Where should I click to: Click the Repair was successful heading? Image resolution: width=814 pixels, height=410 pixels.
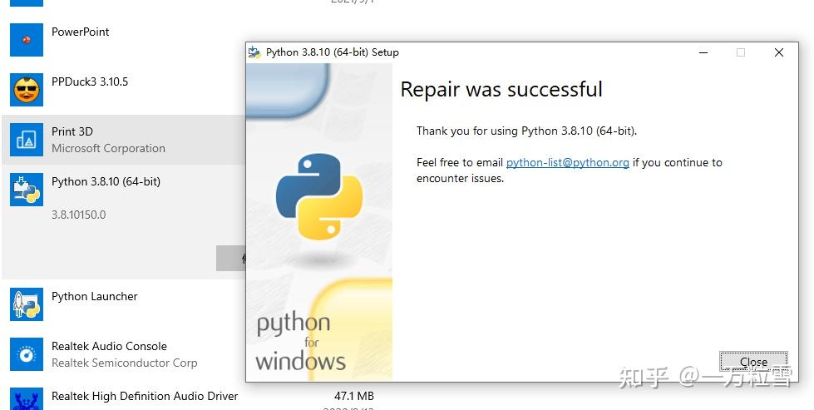501,89
